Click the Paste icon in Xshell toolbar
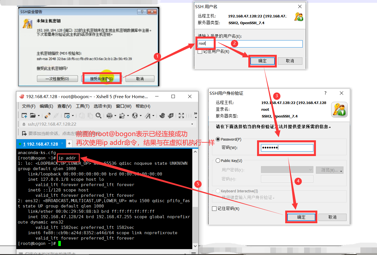The image size is (377, 255). 90,116
